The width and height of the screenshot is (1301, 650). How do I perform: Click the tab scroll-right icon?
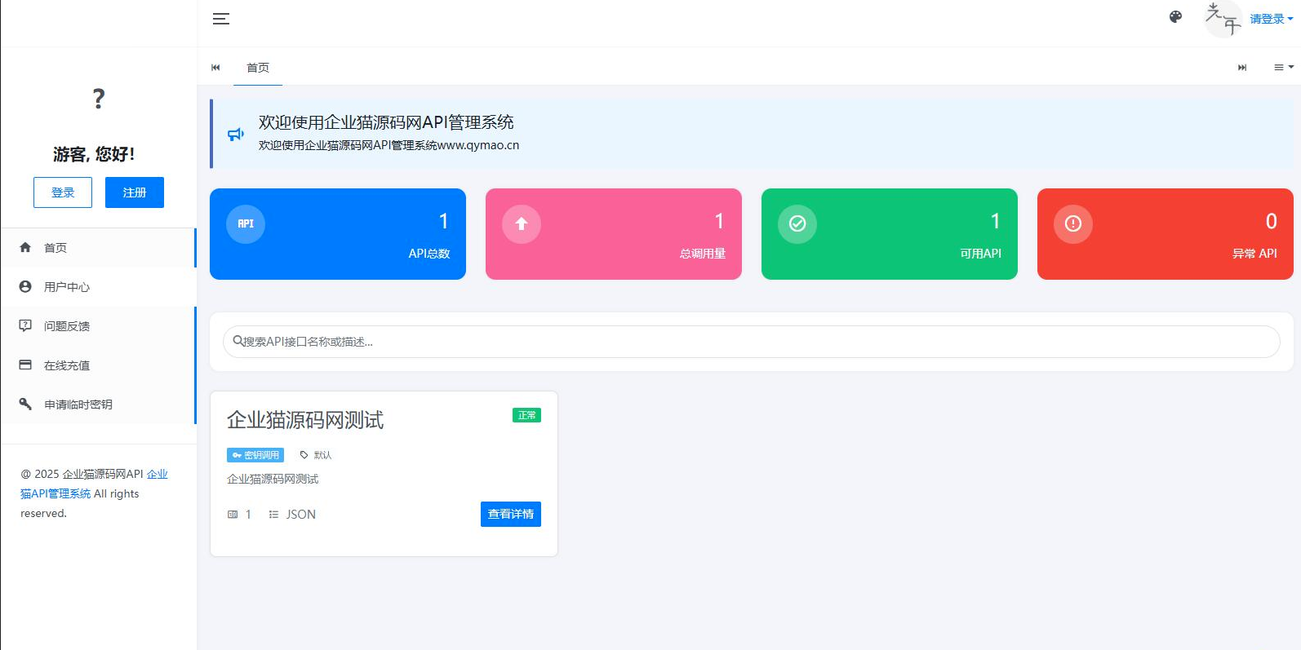(1242, 68)
